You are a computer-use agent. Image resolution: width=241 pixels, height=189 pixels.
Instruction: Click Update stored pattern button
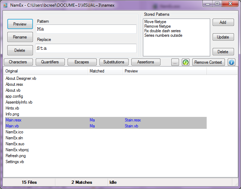[223, 37]
